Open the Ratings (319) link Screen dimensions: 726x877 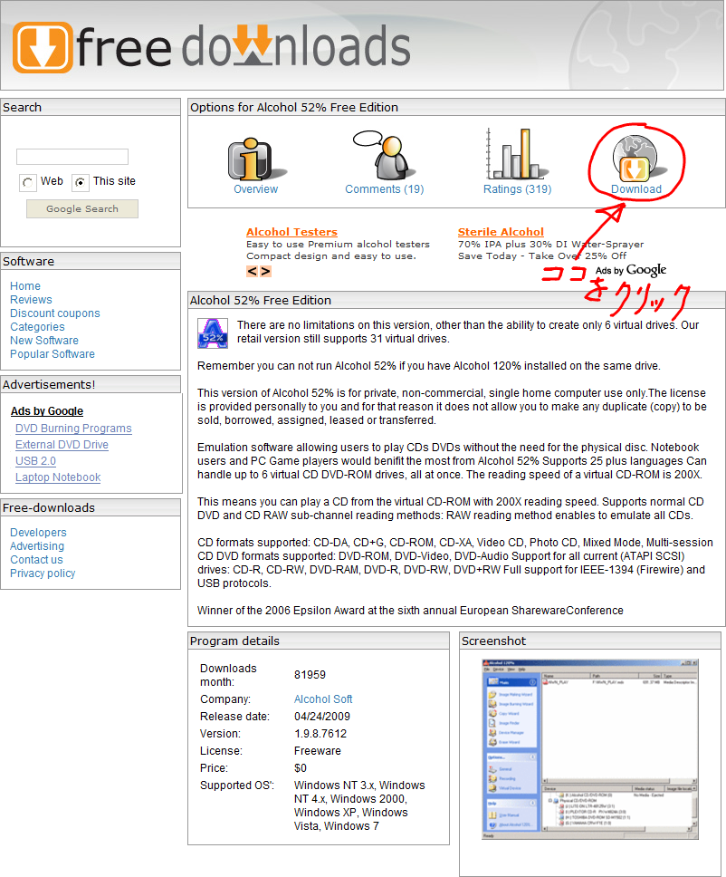(518, 189)
